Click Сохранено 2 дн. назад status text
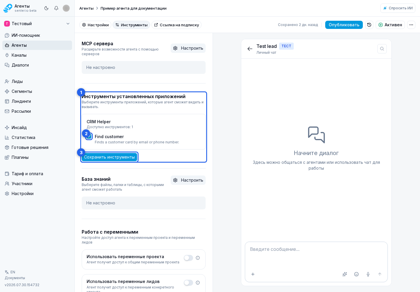420x292 pixels. tap(298, 25)
